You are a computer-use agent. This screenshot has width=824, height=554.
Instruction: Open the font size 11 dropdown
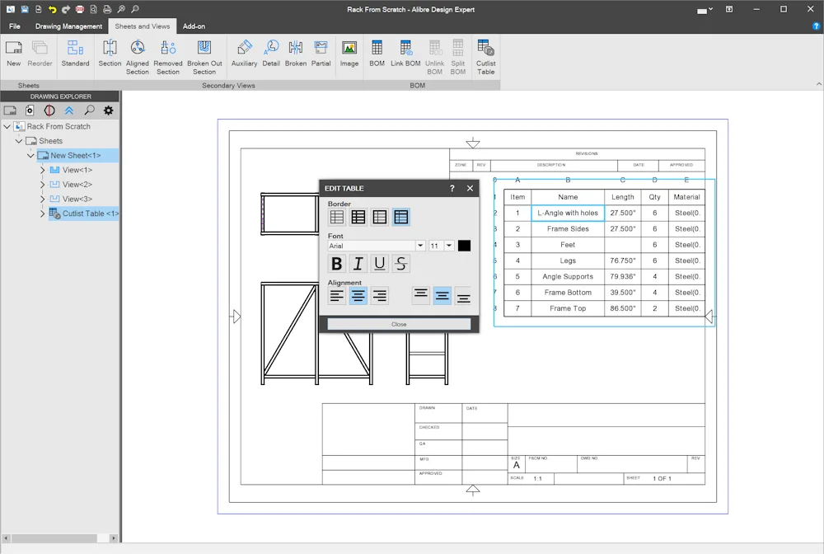[x=449, y=246]
